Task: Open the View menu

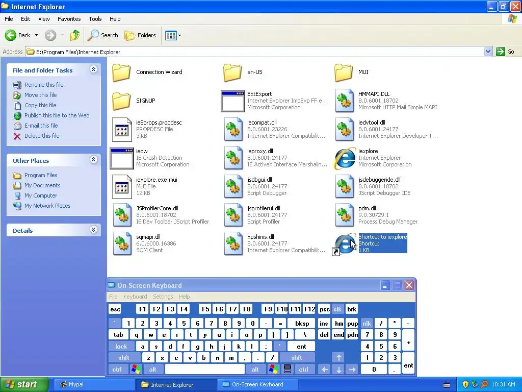Action: [x=44, y=19]
